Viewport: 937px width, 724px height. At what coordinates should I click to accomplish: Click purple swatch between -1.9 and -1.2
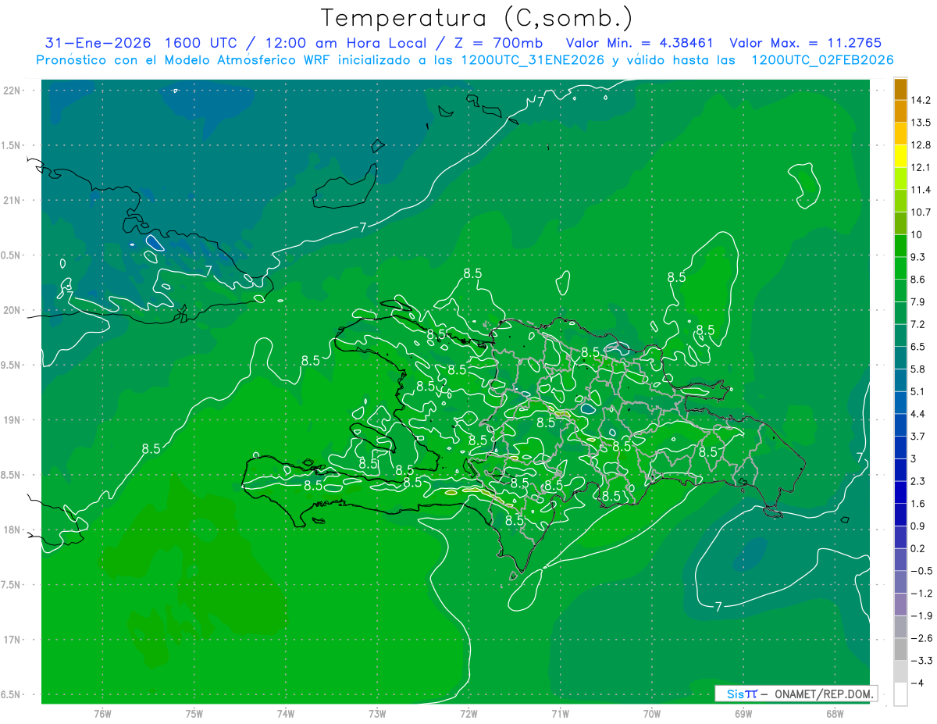900,604
